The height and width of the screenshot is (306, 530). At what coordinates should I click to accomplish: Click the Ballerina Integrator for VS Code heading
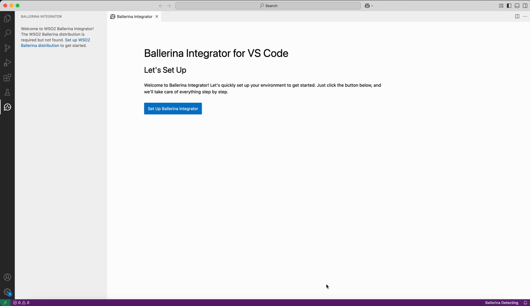tap(216, 53)
